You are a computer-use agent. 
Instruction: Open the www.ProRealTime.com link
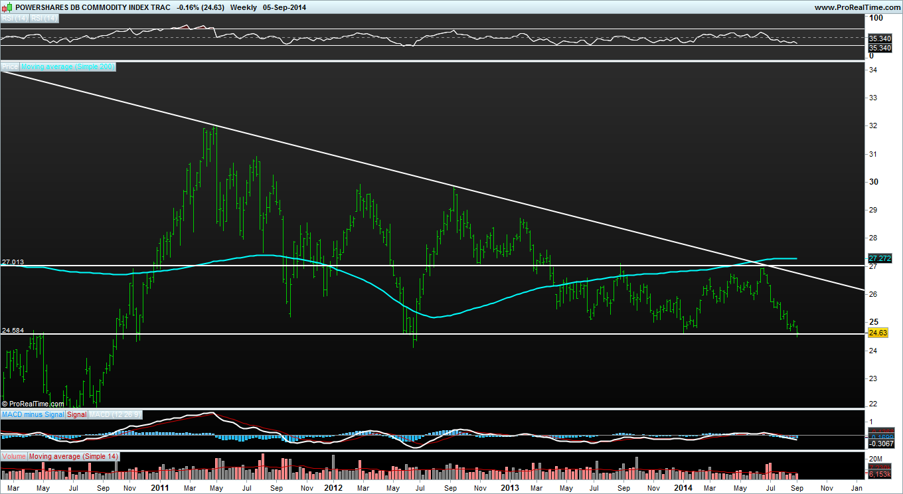point(857,7)
